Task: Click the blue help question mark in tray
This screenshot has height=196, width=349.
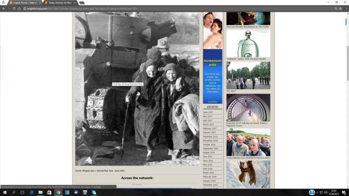Action: point(312,192)
